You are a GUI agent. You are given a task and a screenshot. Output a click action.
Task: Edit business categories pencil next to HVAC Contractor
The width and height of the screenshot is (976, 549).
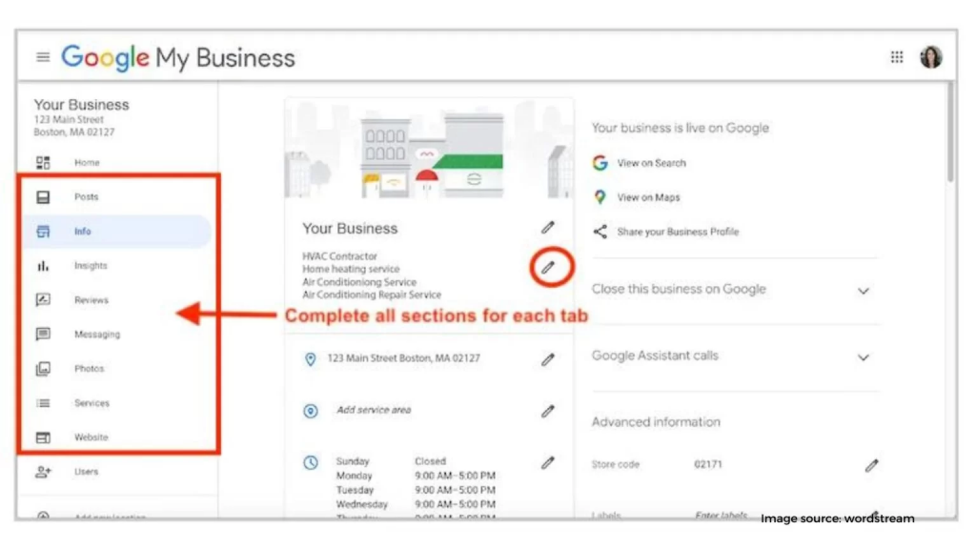click(548, 268)
